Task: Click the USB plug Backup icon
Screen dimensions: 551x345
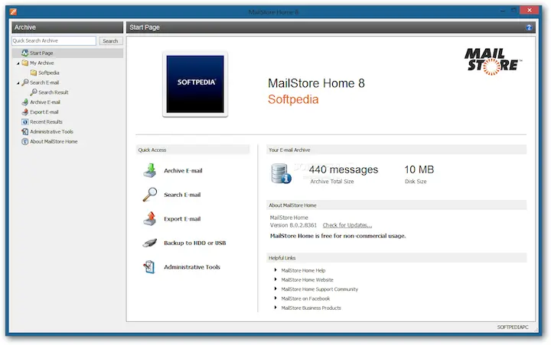Action: [x=150, y=243]
